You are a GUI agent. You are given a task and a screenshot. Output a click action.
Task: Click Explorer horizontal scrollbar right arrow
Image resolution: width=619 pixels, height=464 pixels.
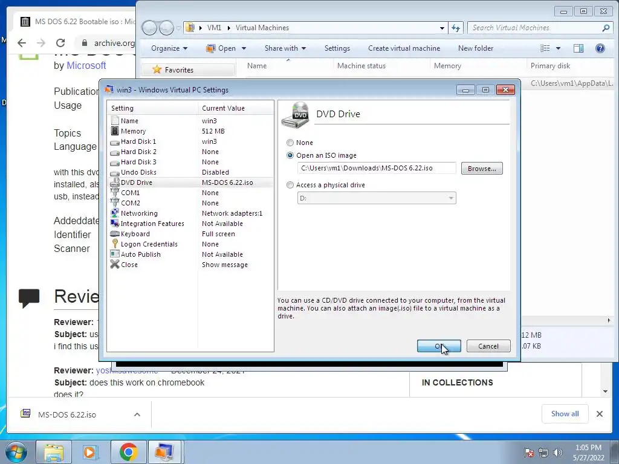(609, 320)
